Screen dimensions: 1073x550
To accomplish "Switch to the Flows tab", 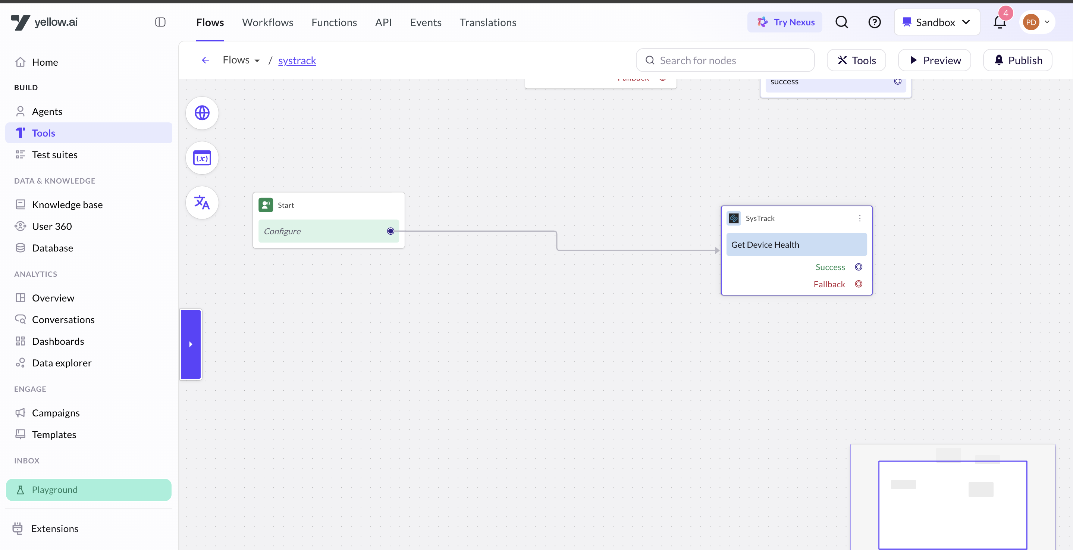I will point(210,22).
